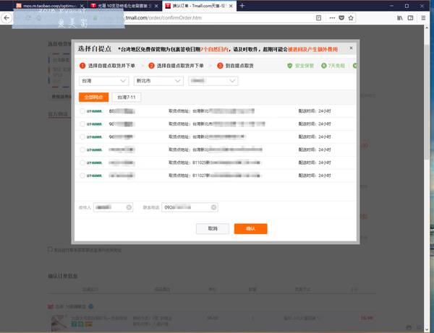Bookmark this page with the star icon
The height and width of the screenshot is (333, 434).
[351, 18]
